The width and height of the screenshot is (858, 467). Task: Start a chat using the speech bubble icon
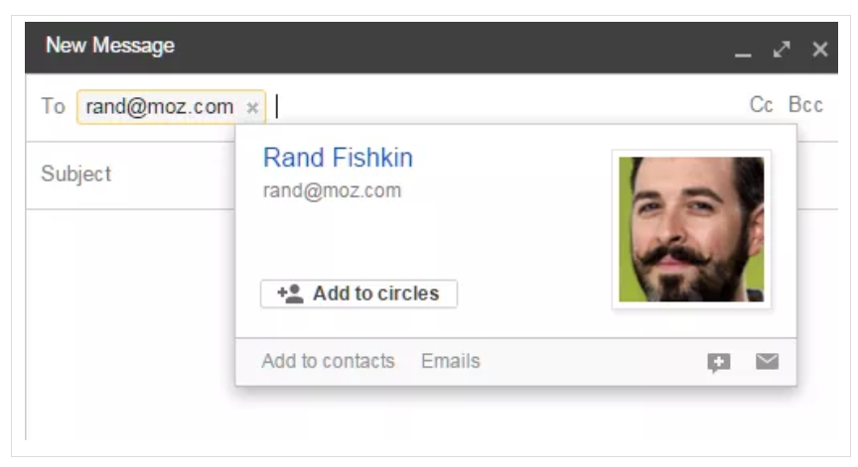(x=718, y=363)
